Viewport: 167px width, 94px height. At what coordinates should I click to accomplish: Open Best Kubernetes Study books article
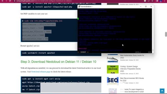pyautogui.click(x=132, y=56)
